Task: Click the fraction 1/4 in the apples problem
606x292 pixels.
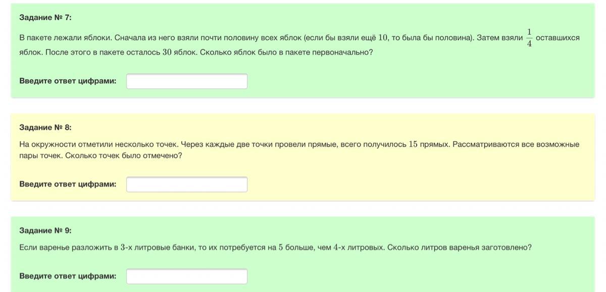Action: tap(529, 38)
